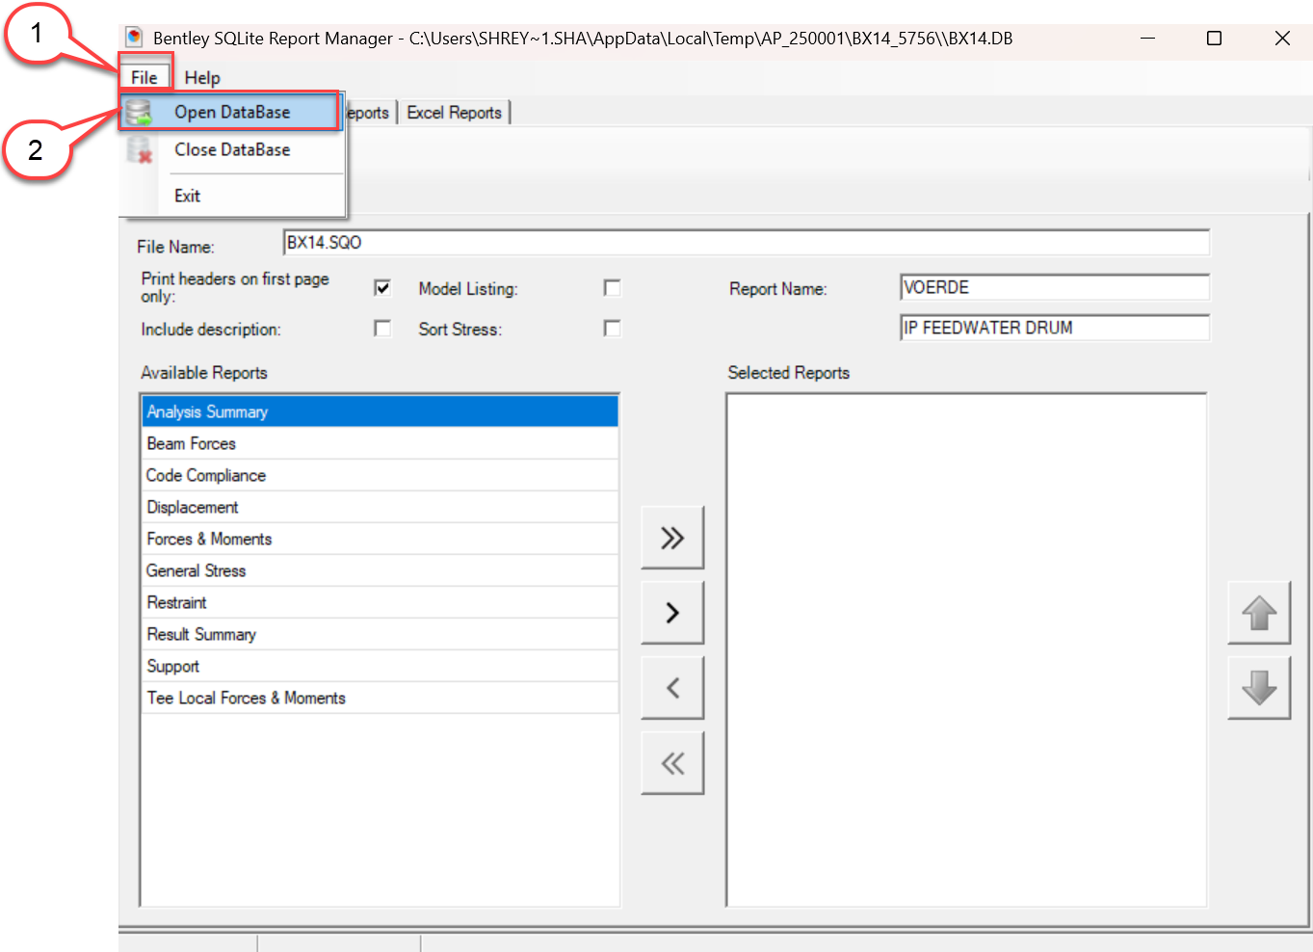Remove all reports with double left arrow

pos(672,763)
